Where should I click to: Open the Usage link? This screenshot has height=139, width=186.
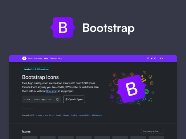click(x=66, y=115)
